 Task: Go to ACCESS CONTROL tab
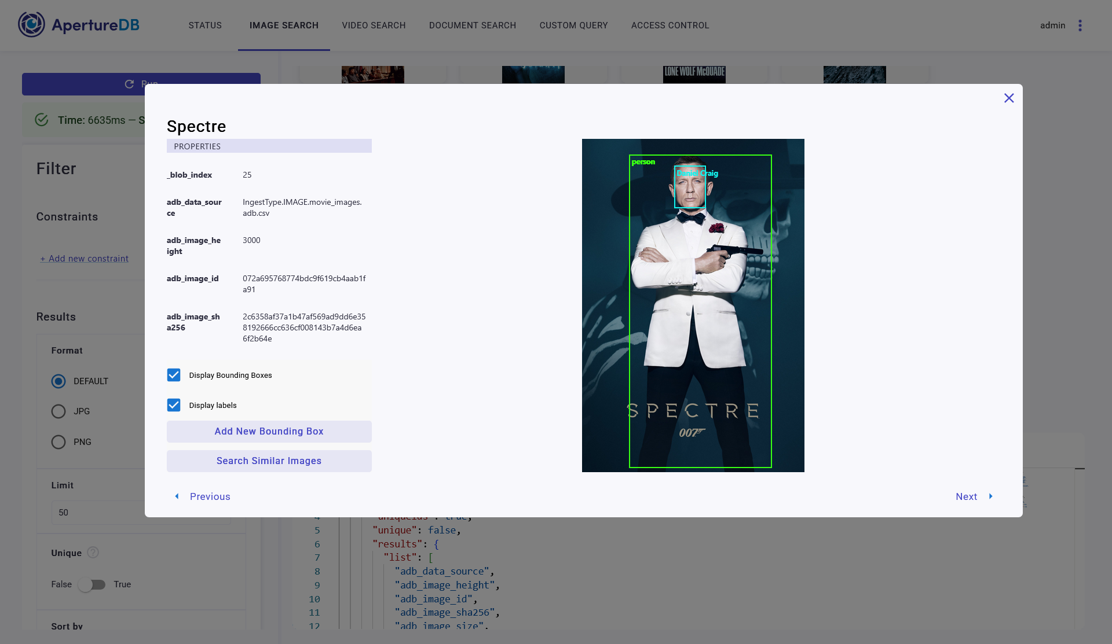coord(670,25)
